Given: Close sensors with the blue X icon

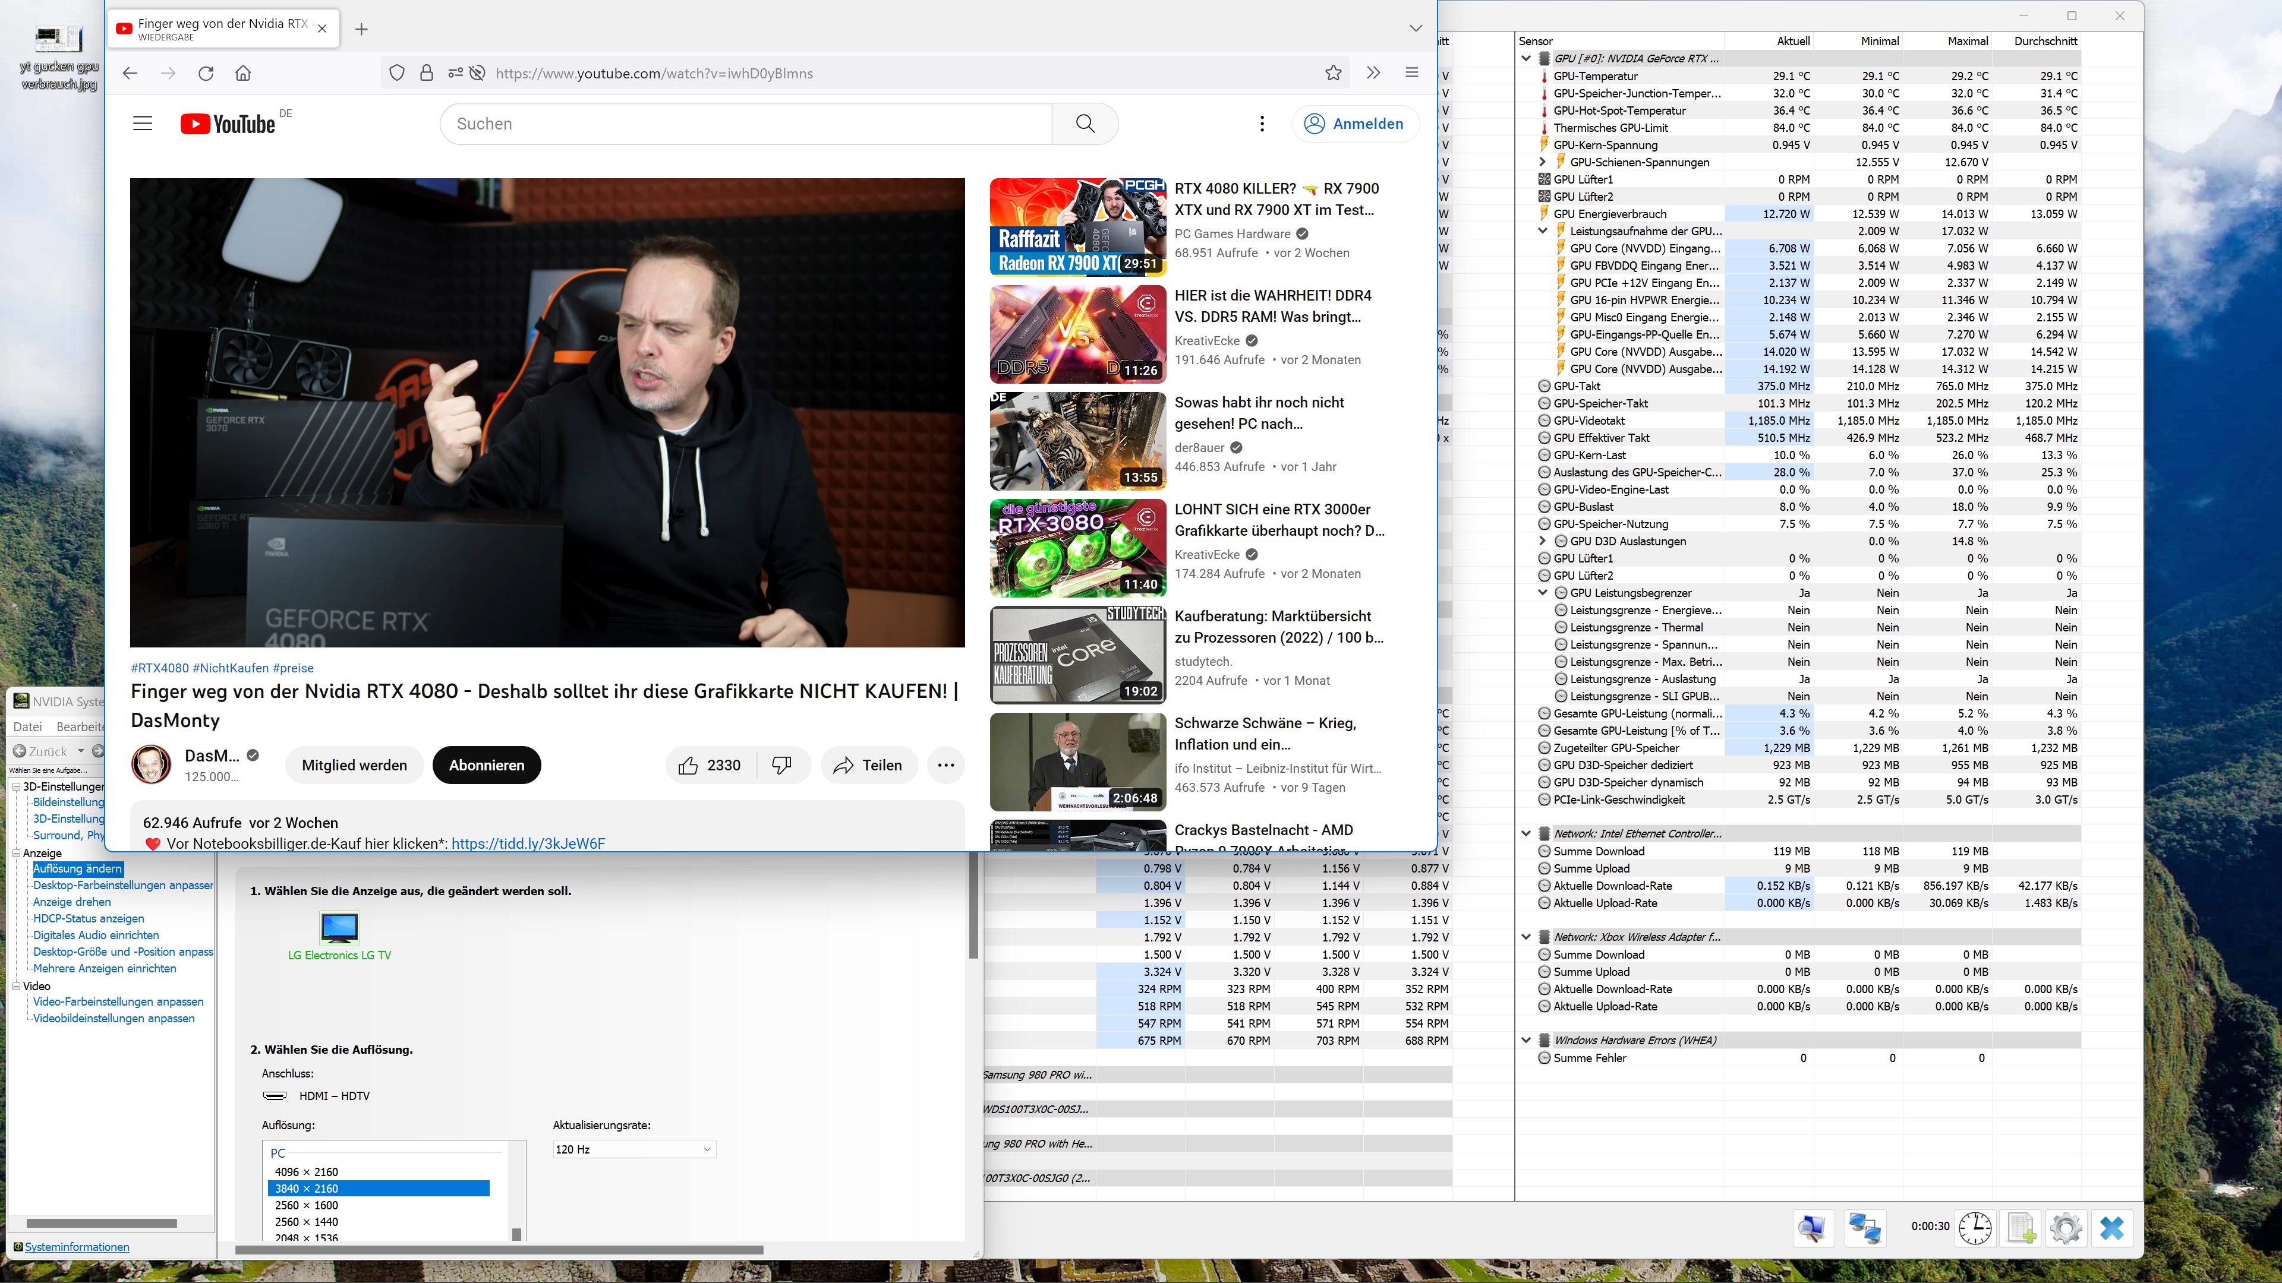Looking at the screenshot, I should click(2112, 1228).
